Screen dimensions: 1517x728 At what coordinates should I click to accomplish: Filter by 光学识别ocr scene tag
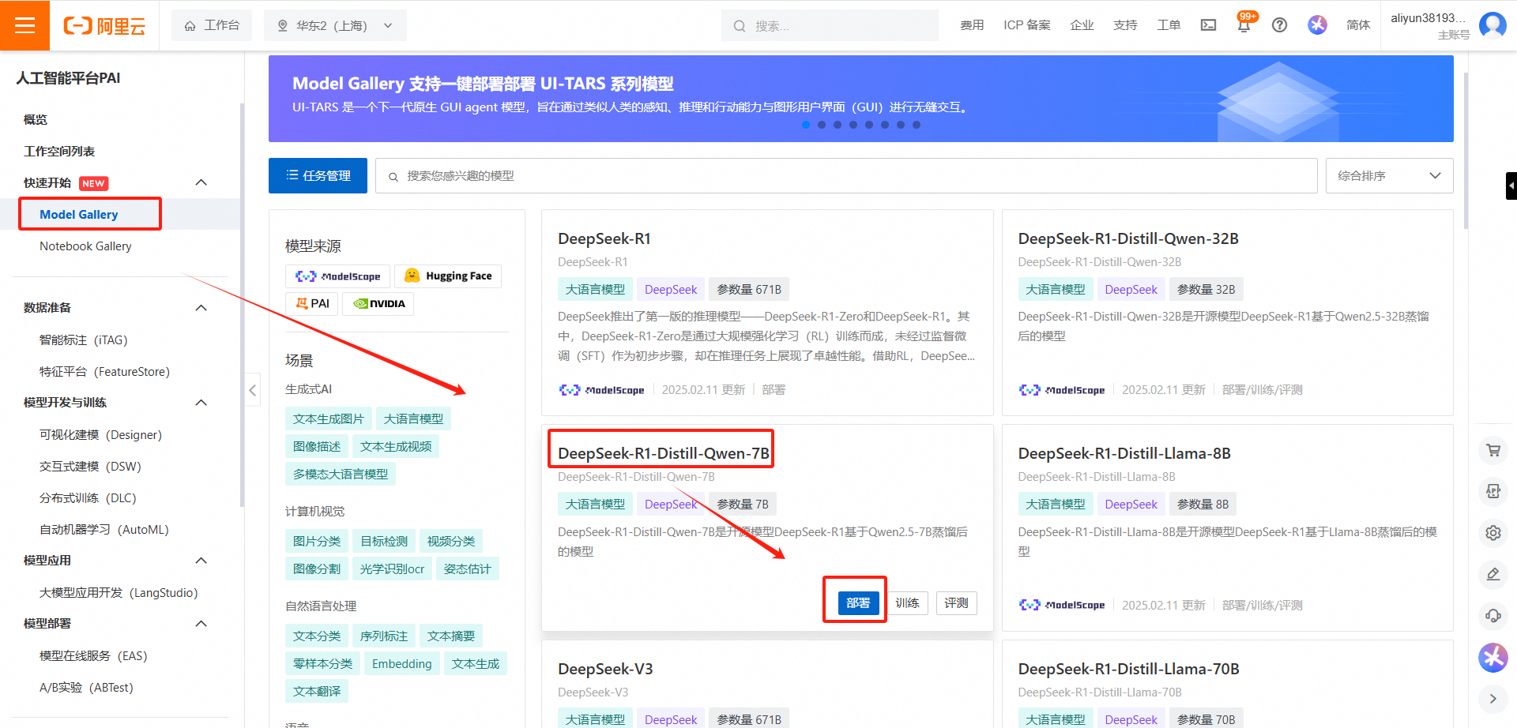392,569
